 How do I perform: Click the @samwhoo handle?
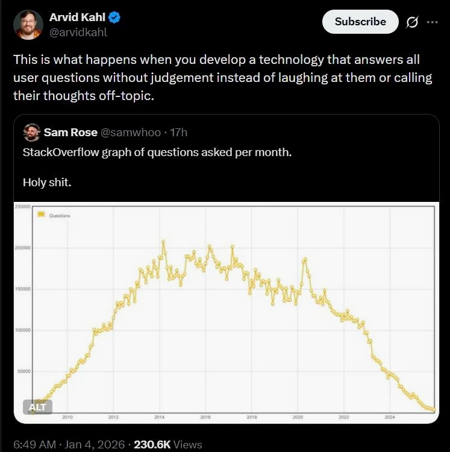point(127,133)
